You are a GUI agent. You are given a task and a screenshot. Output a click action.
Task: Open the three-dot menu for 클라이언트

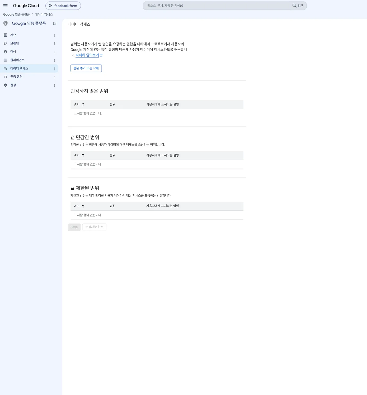click(x=55, y=60)
